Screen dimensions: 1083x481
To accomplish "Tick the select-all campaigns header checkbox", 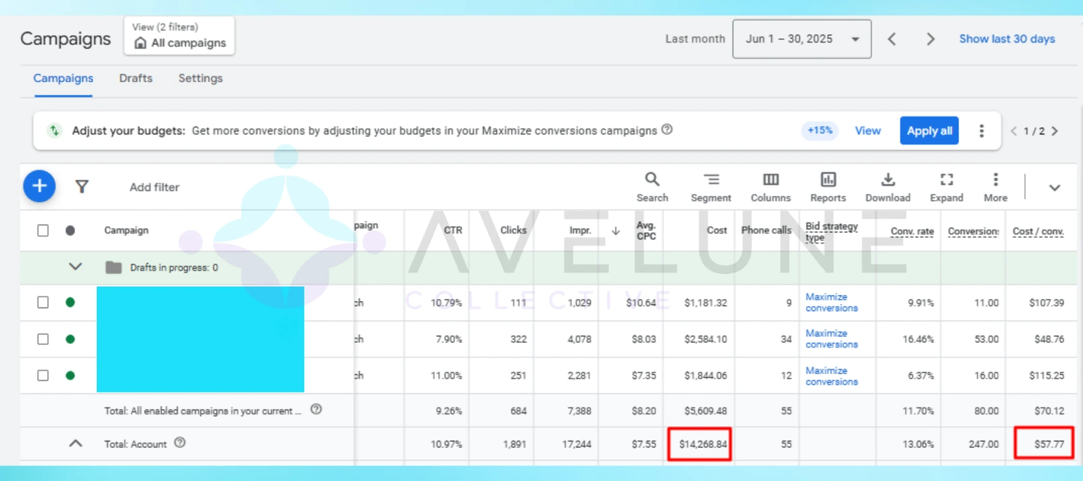I will click(43, 230).
